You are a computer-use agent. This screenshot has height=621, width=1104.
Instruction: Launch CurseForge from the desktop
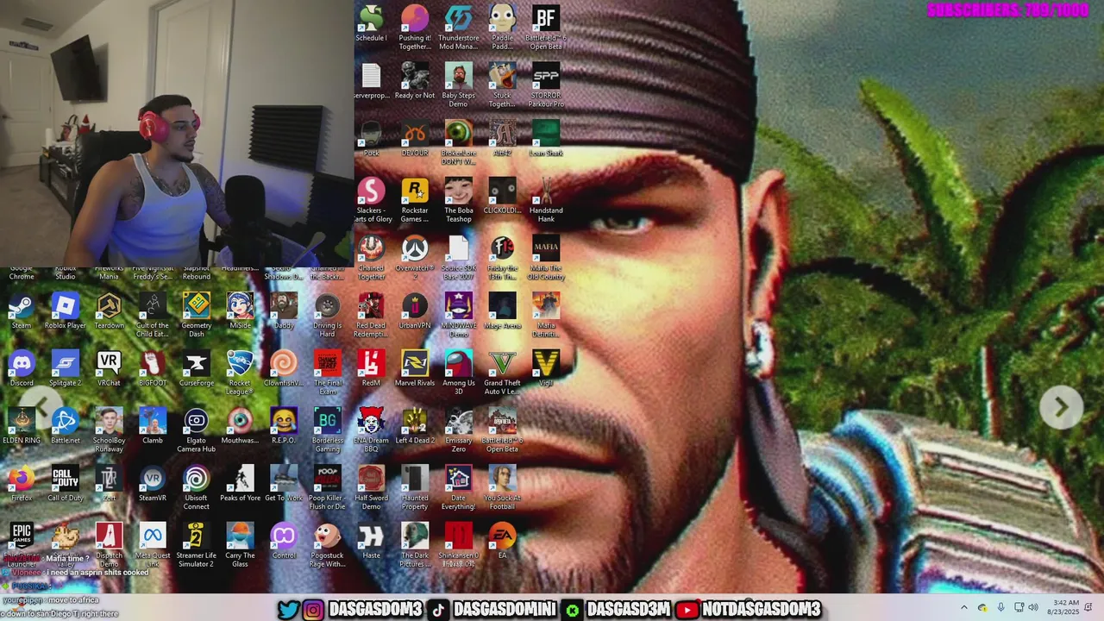pyautogui.click(x=196, y=369)
